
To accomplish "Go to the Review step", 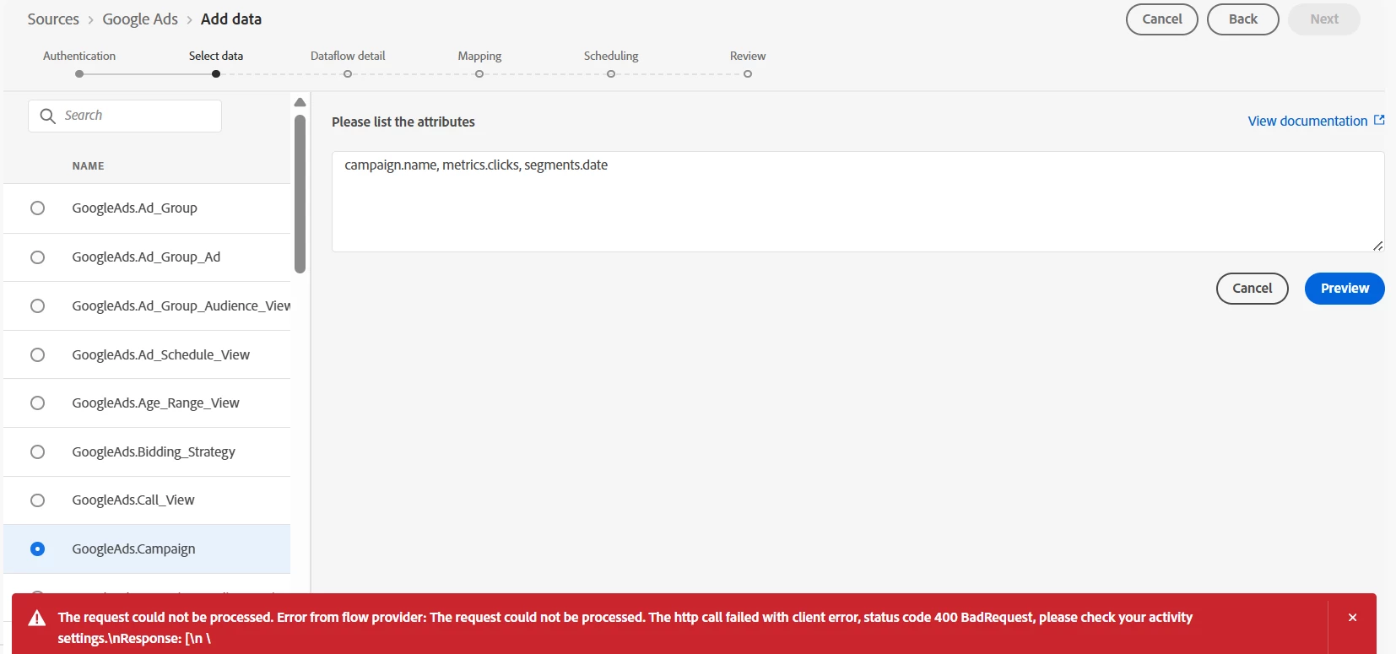I will click(x=748, y=56).
